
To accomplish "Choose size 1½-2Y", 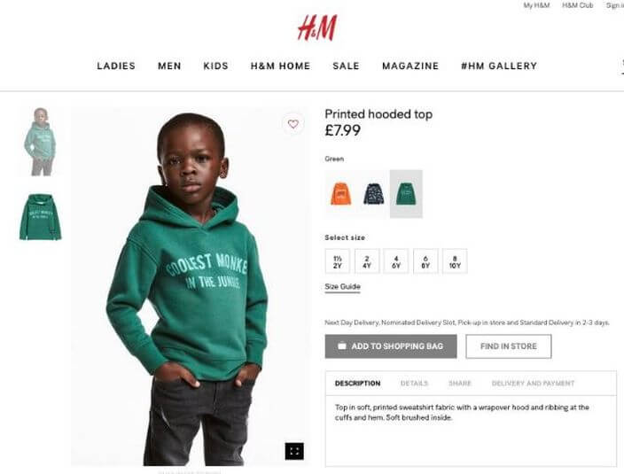I will (x=338, y=261).
